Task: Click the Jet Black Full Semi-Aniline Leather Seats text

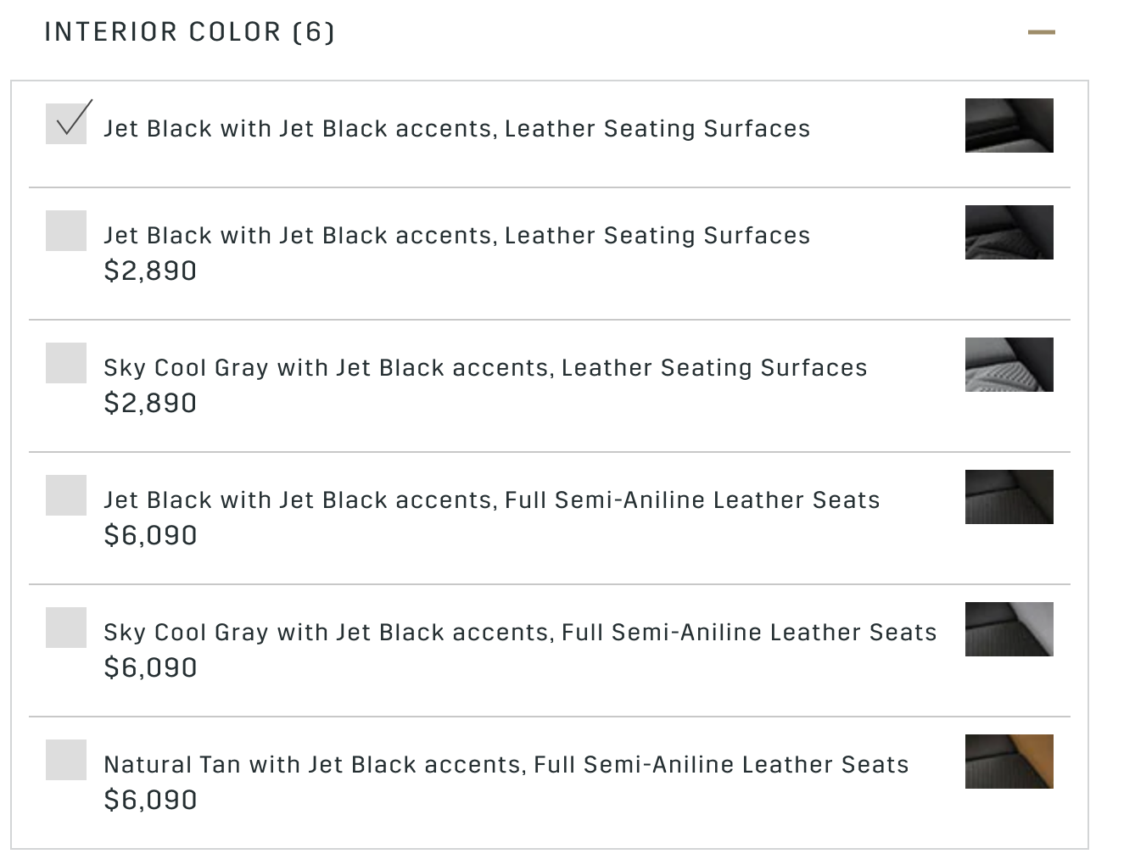Action: (x=491, y=500)
